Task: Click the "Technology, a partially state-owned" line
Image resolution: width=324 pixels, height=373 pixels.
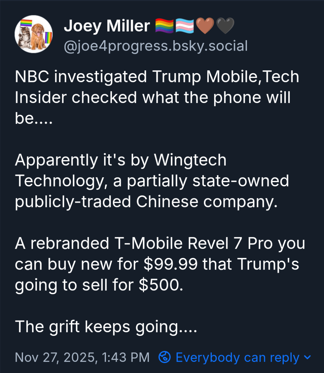Action: [152, 181]
